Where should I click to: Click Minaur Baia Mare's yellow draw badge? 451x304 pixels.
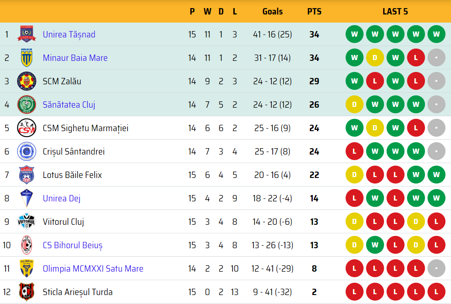click(375, 58)
